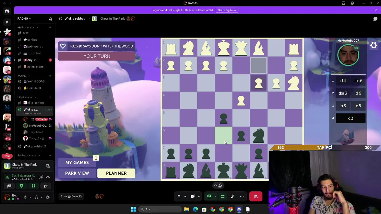Open soundboard icon in bottom call bar
This screenshot has width=381, height=214.
(232, 196)
